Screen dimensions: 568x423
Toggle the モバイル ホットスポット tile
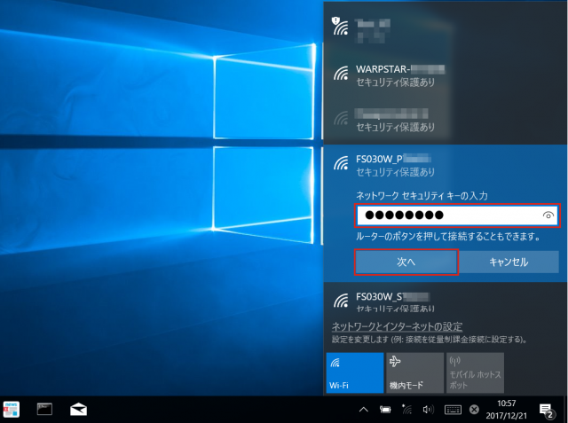[x=474, y=373]
